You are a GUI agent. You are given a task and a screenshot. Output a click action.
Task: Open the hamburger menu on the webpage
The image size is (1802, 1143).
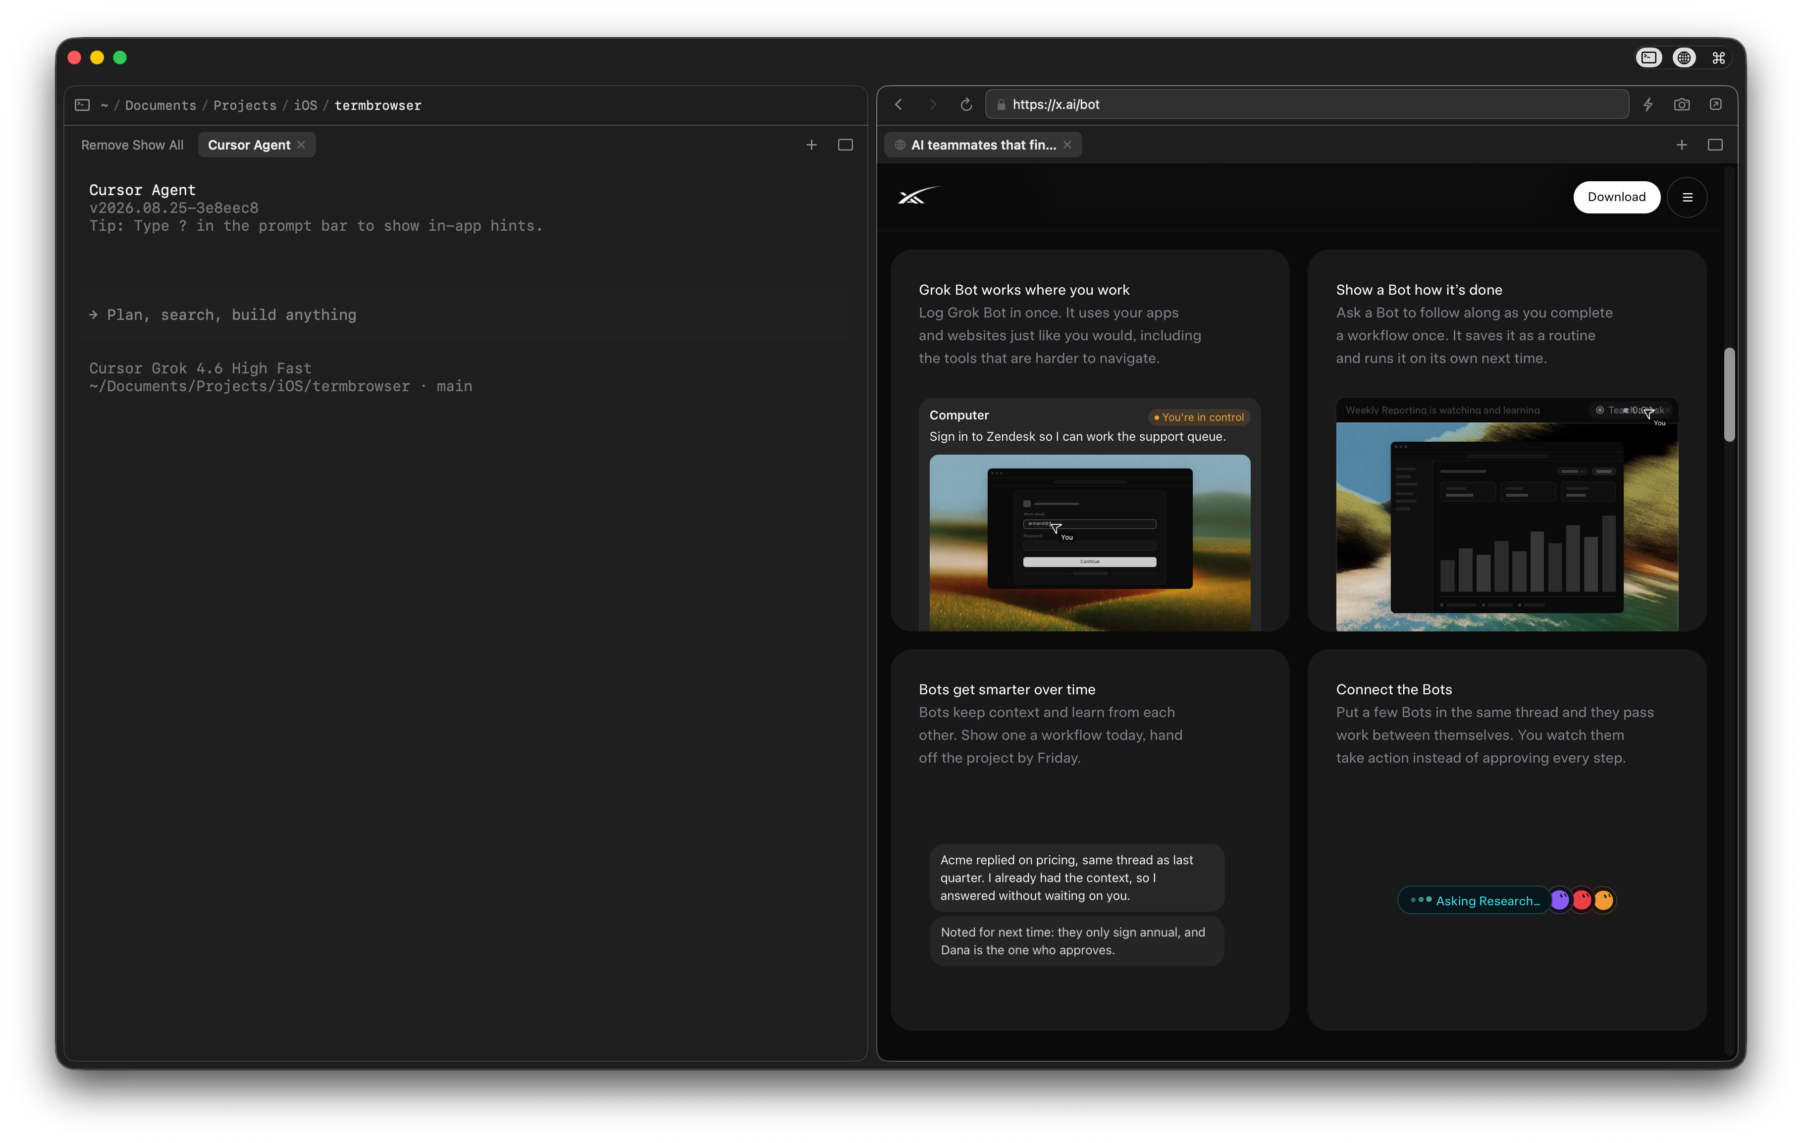1687,198
